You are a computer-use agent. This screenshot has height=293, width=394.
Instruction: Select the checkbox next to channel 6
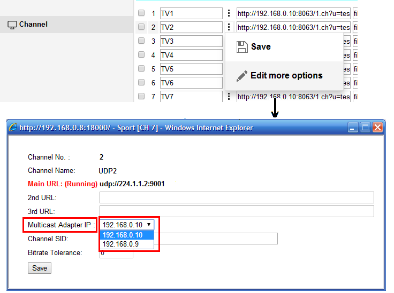[x=141, y=83]
